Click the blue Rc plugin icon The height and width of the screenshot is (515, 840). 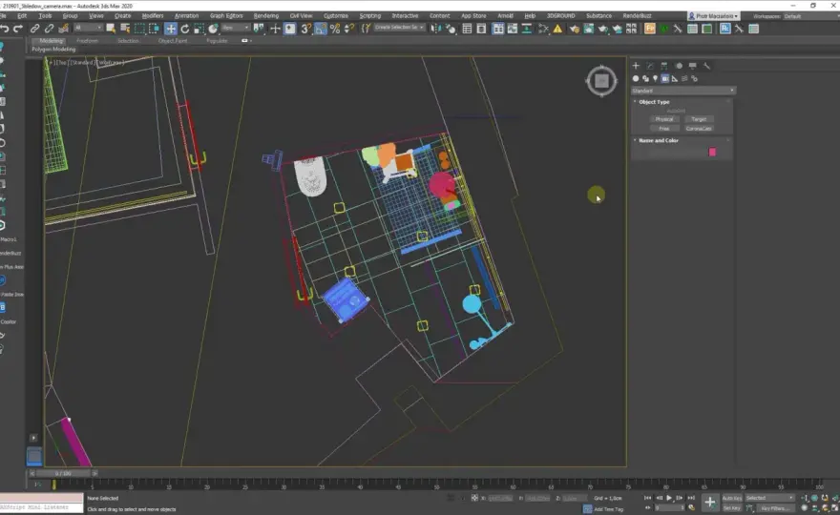coord(724,29)
